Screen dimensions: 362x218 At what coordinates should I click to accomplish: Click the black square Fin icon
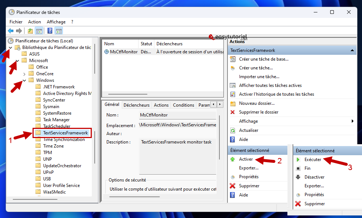[x=298, y=168]
